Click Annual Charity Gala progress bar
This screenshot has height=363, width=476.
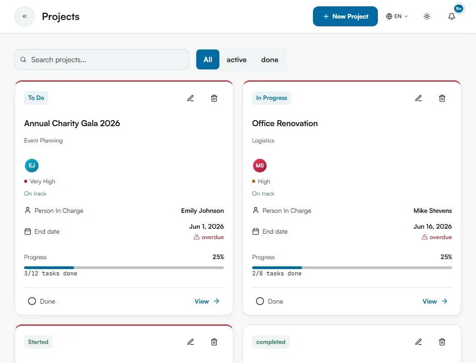[x=124, y=268]
